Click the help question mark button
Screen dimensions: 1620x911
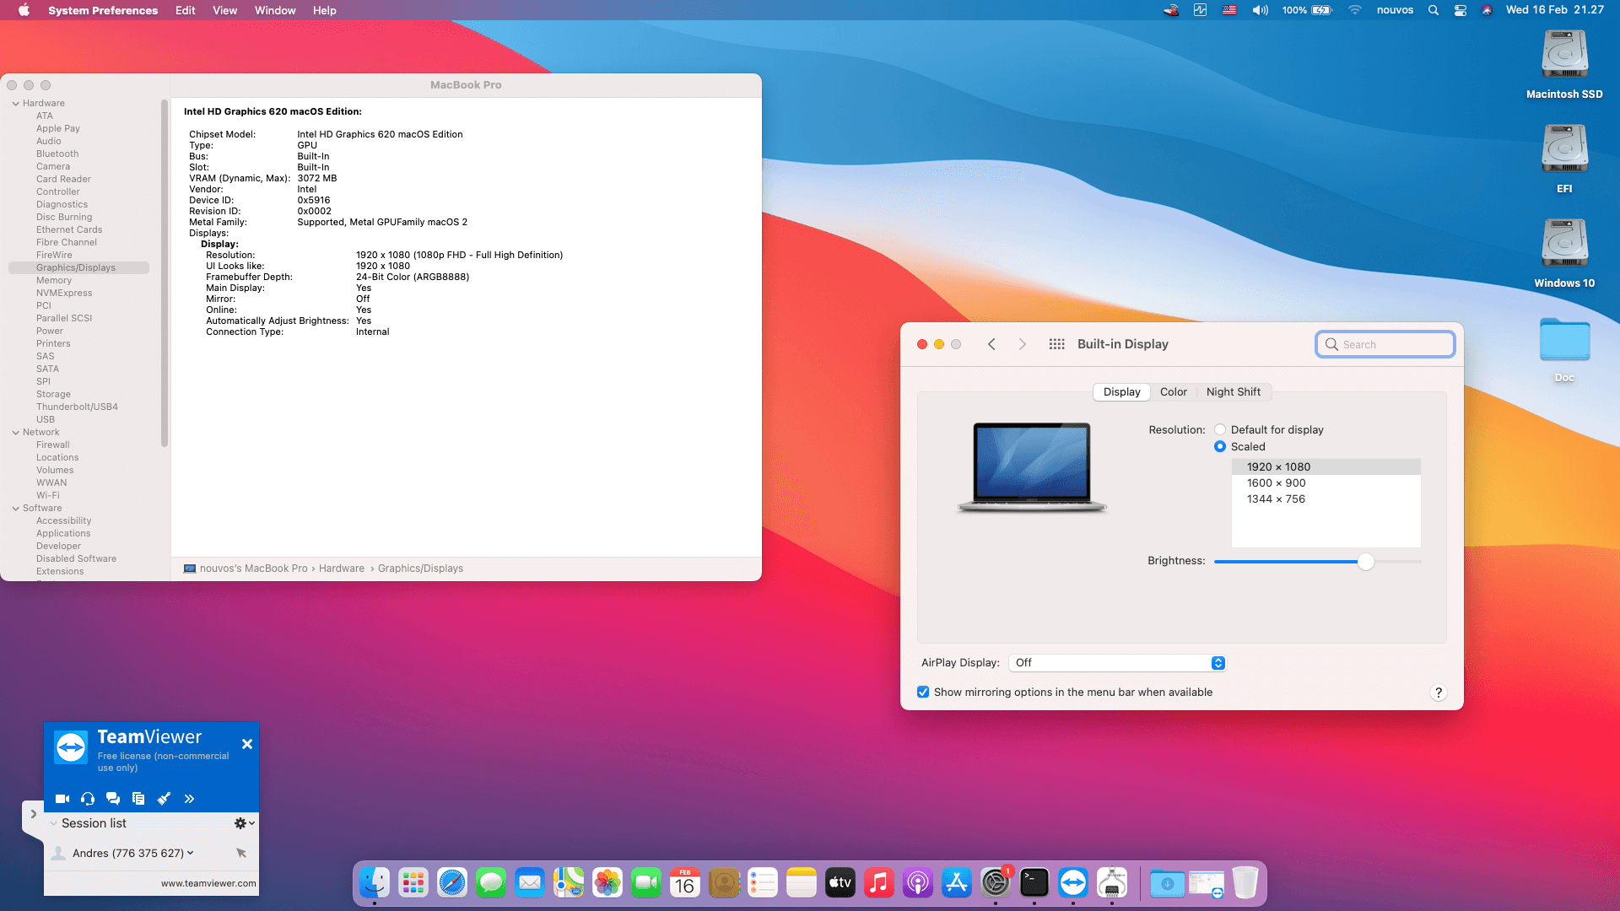pos(1439,693)
